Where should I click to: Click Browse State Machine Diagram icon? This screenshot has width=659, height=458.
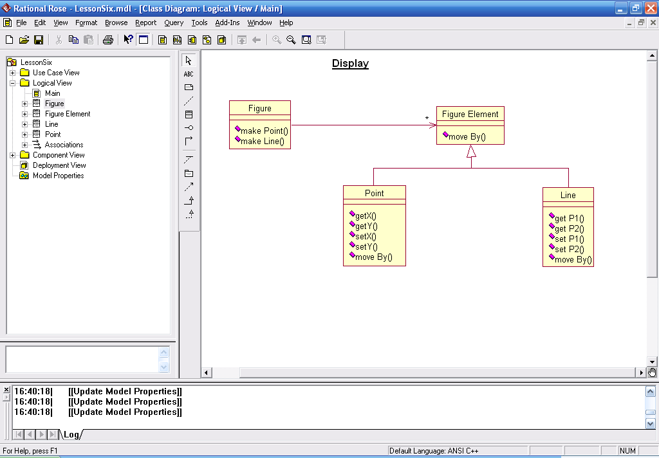point(207,40)
